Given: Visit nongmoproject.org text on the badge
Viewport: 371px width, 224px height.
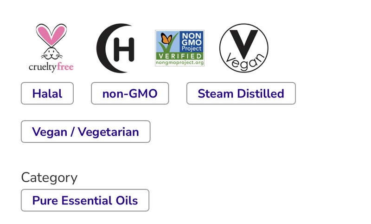Looking at the screenshot, I should [179, 63].
